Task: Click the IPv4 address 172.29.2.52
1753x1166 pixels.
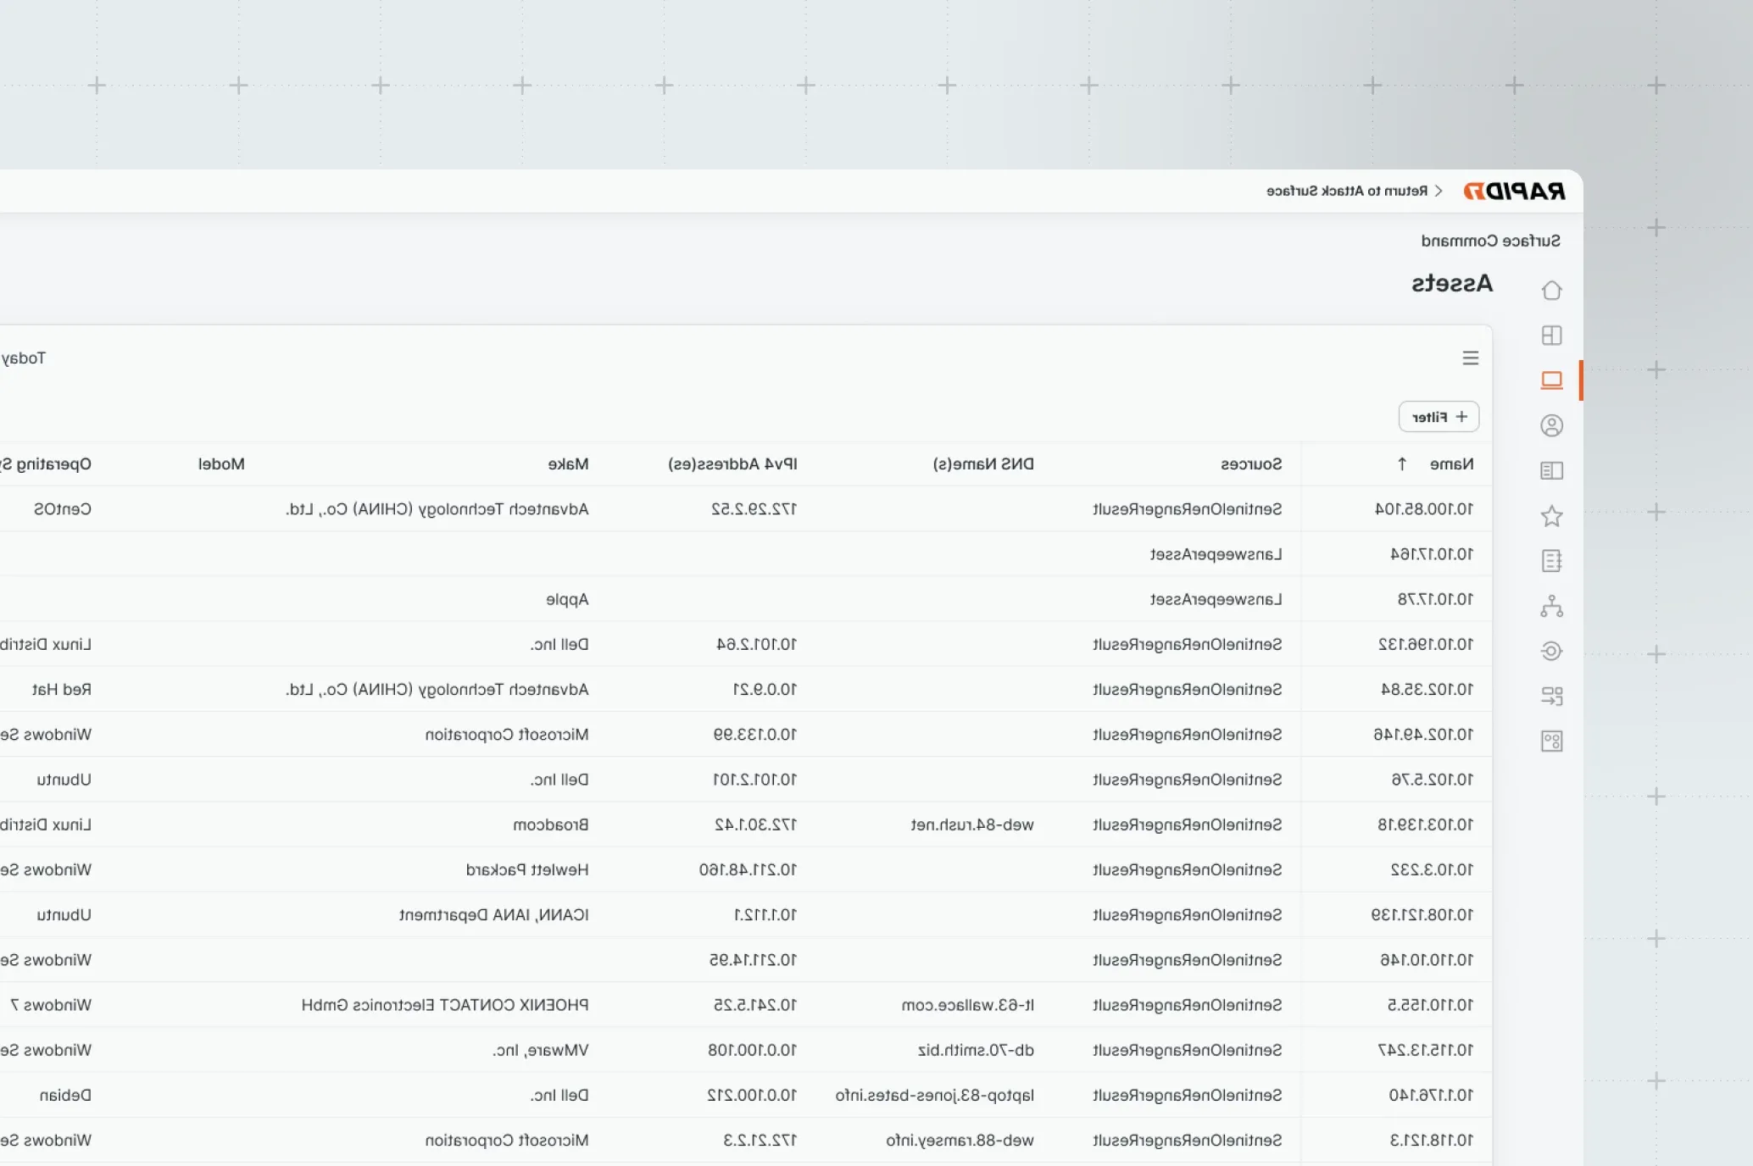Action: click(754, 508)
